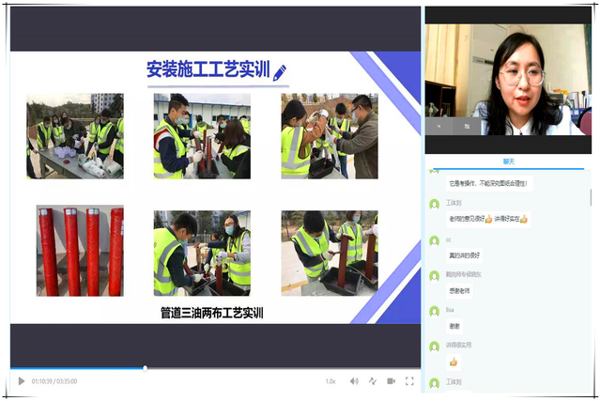Click the avatar of user cc
Viewport: 600px width, 401px height.
click(434, 240)
